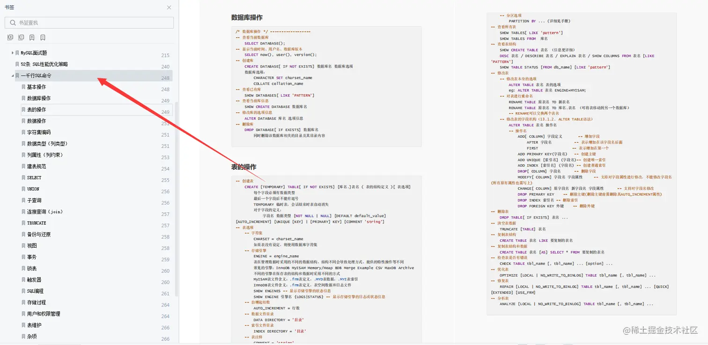Screen dimensions: 708x345
Task: Open the 子查询 bookmark
Action: 34,200
